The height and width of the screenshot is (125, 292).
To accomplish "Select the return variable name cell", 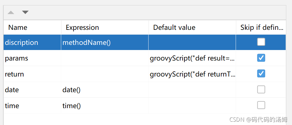I will pyautogui.click(x=14, y=74).
